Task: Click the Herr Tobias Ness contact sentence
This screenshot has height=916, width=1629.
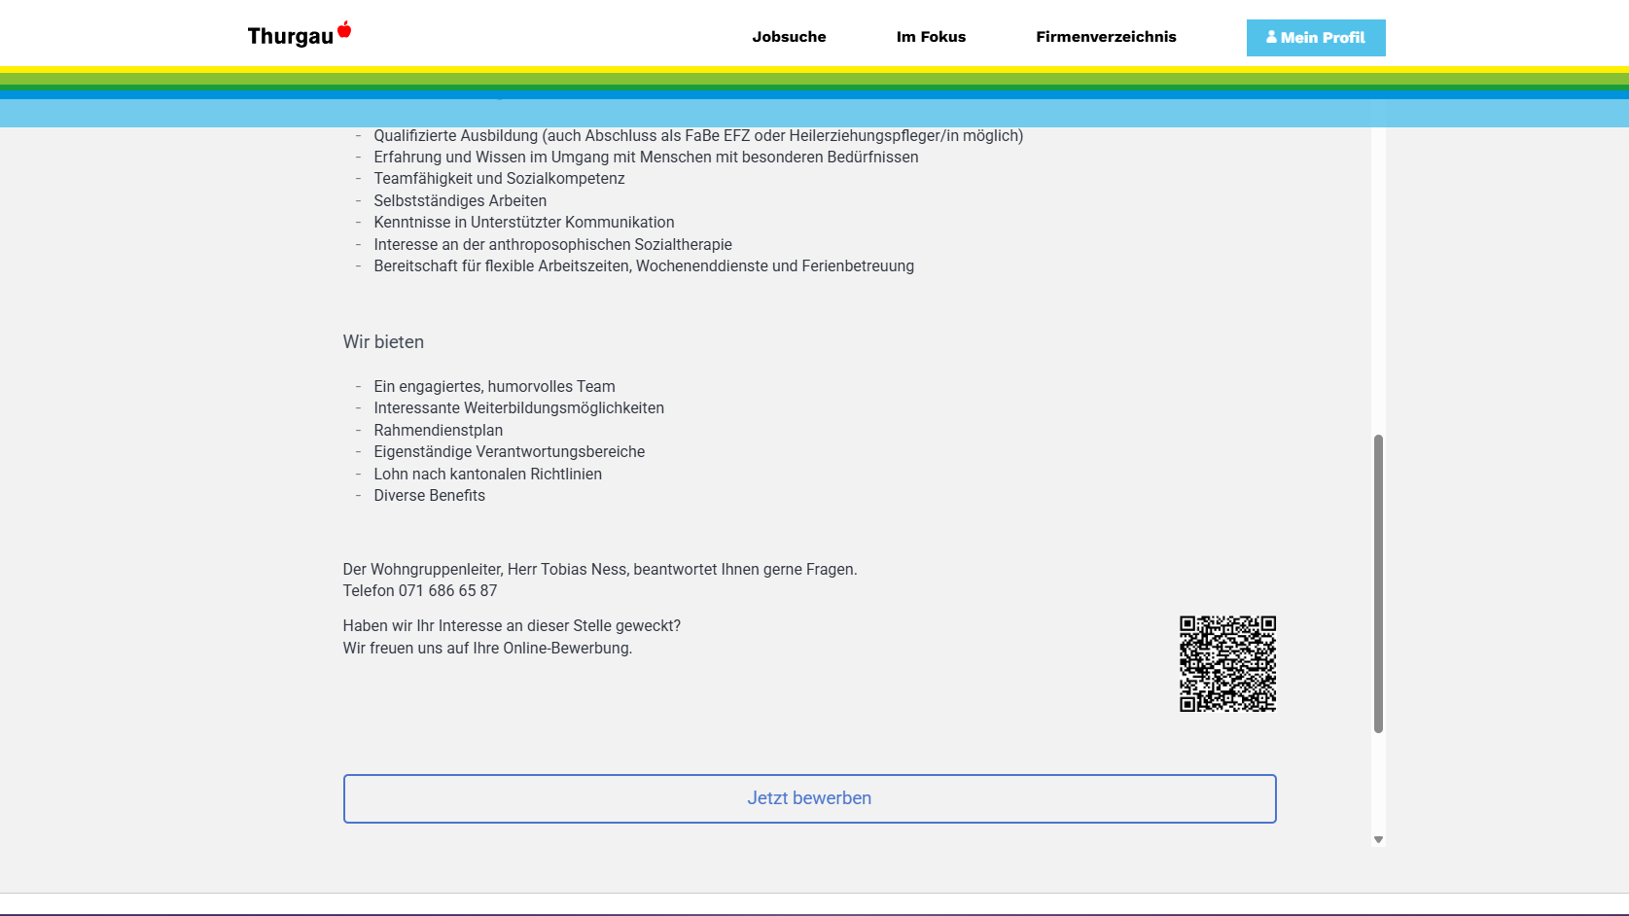Action: [600, 569]
